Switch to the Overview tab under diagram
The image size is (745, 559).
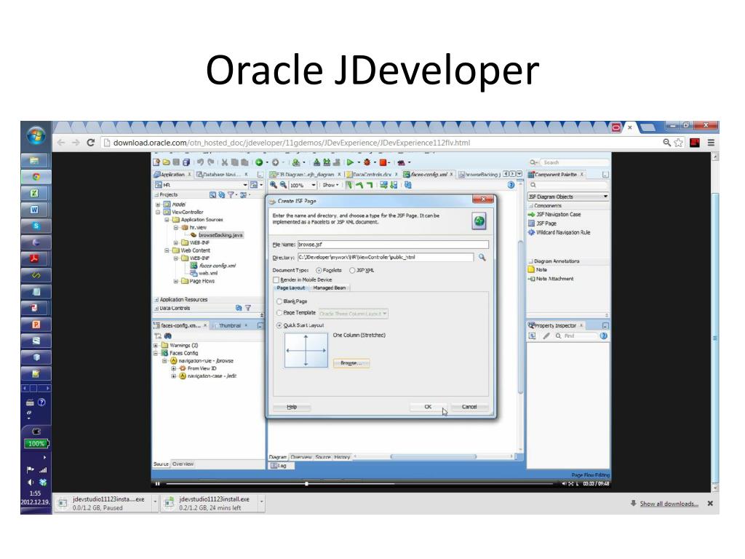coord(300,457)
